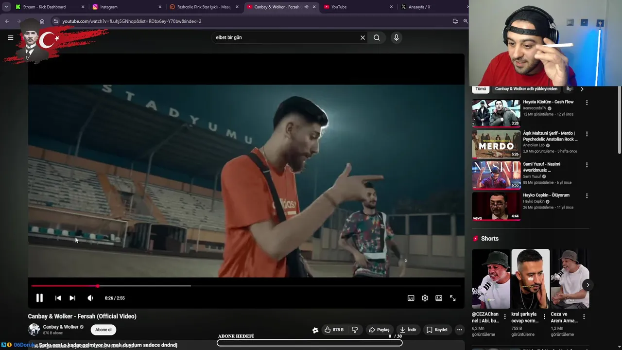Close the Anasayfa / X tab

[x=468, y=7]
